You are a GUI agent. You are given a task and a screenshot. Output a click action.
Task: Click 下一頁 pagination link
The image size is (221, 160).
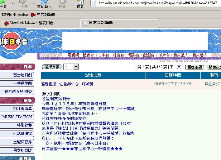tap(175, 67)
